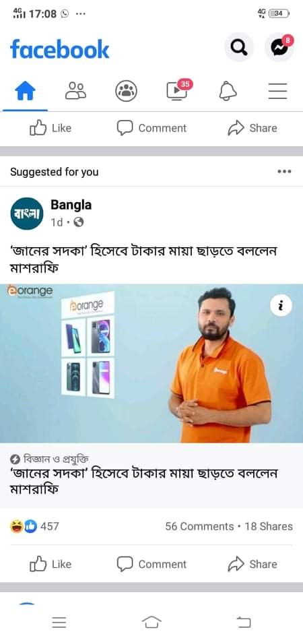303x640 pixels.
Task: Expand the three-dot options for suggested post
Action: [284, 172]
